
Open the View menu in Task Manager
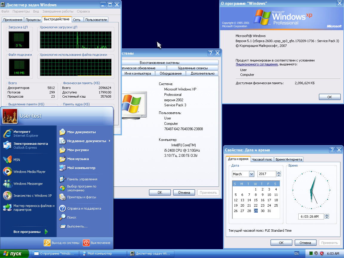36,11
